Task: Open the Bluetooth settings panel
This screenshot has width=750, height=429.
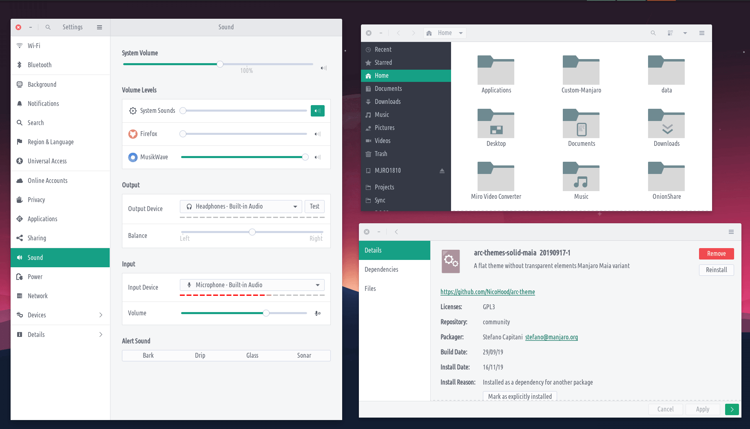Action: (40, 65)
